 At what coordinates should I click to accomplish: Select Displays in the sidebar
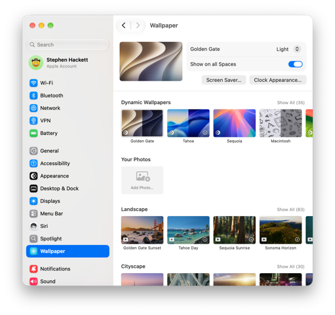click(68, 201)
